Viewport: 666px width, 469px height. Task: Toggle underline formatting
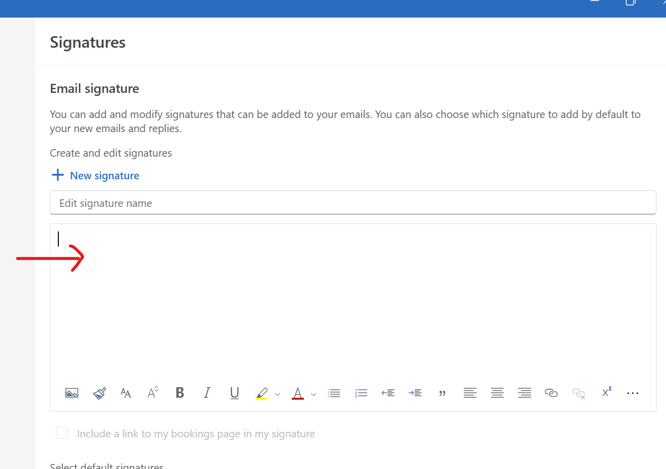pos(234,393)
